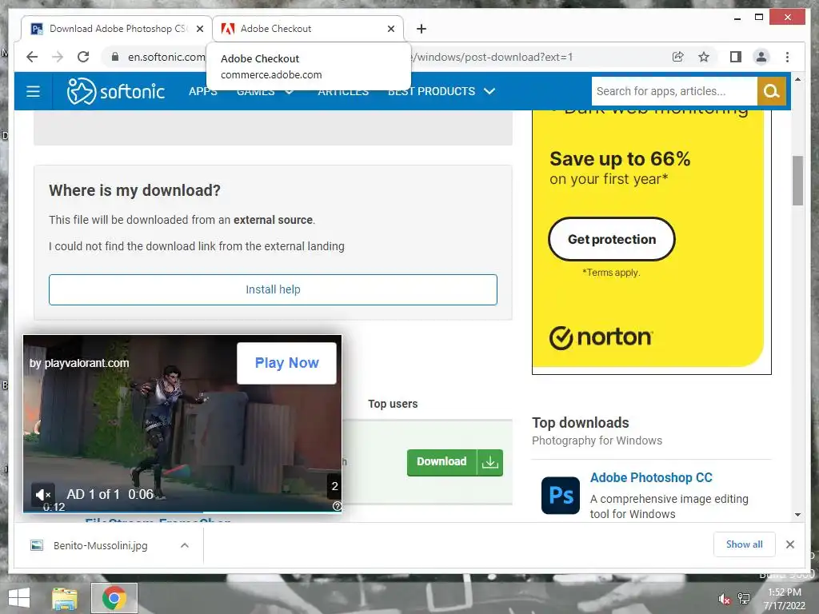Open the BEST PRODUCTS menu
Screen dimensions: 819x614
tap(431, 91)
